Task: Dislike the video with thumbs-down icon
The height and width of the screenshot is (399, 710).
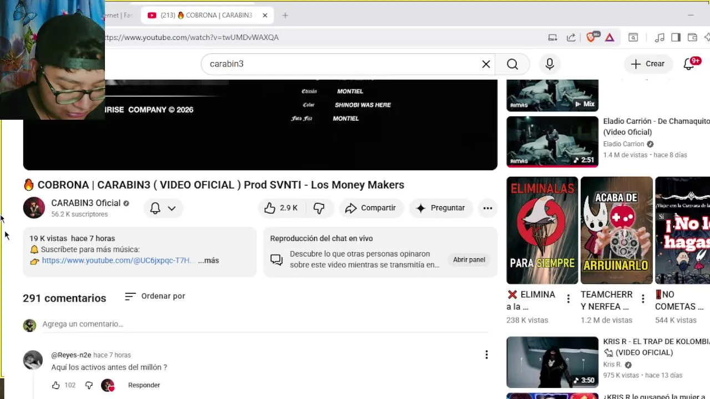Action: tap(319, 208)
